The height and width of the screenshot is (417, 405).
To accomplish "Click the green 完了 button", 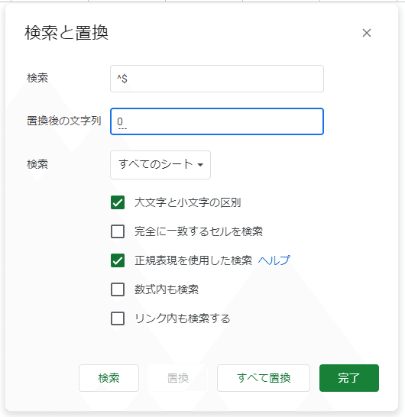I will pos(349,378).
